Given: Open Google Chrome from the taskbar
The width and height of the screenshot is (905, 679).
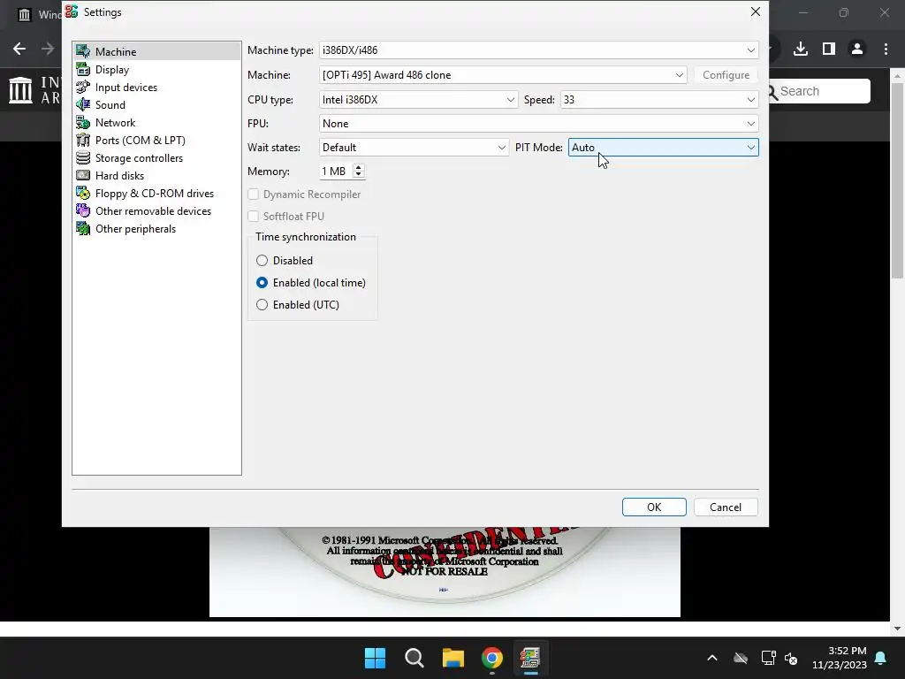Looking at the screenshot, I should [491, 658].
